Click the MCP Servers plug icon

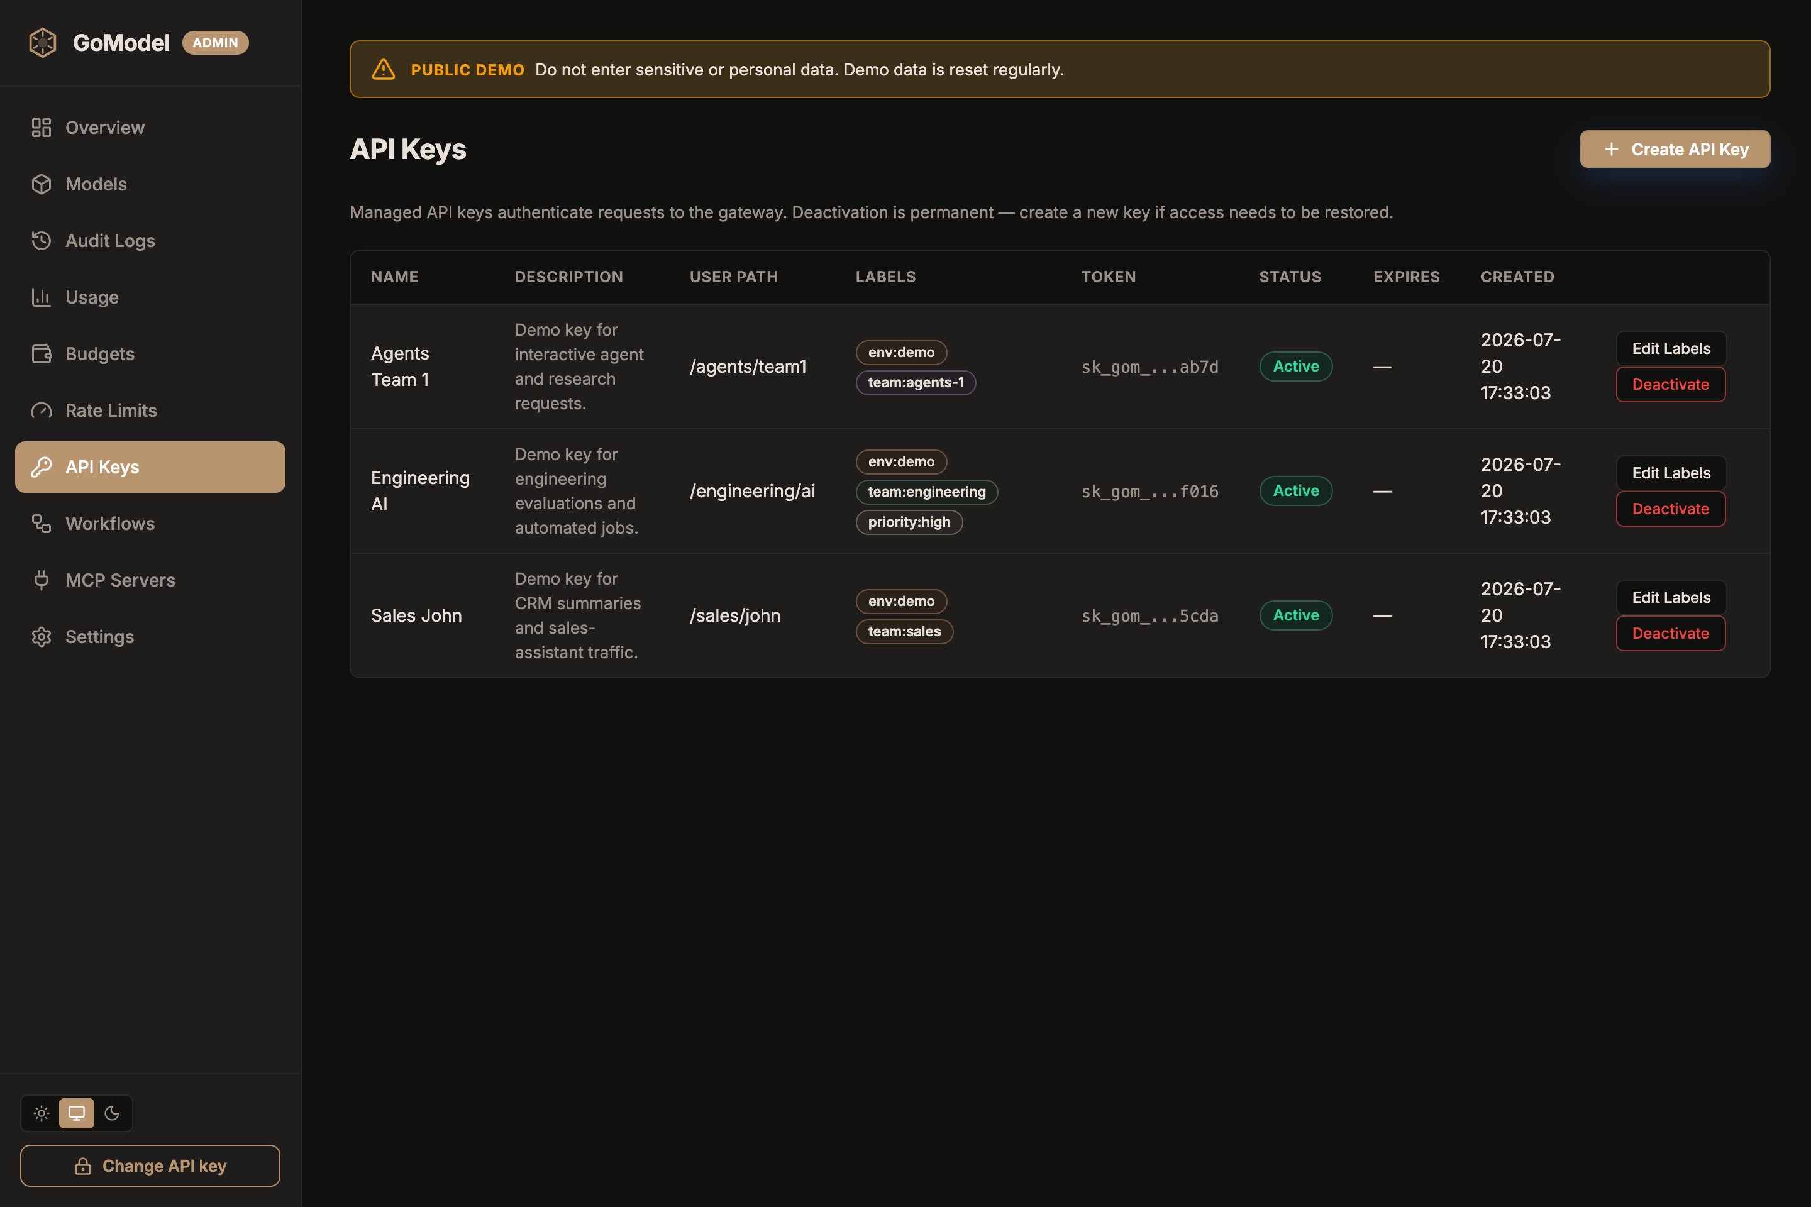(42, 580)
